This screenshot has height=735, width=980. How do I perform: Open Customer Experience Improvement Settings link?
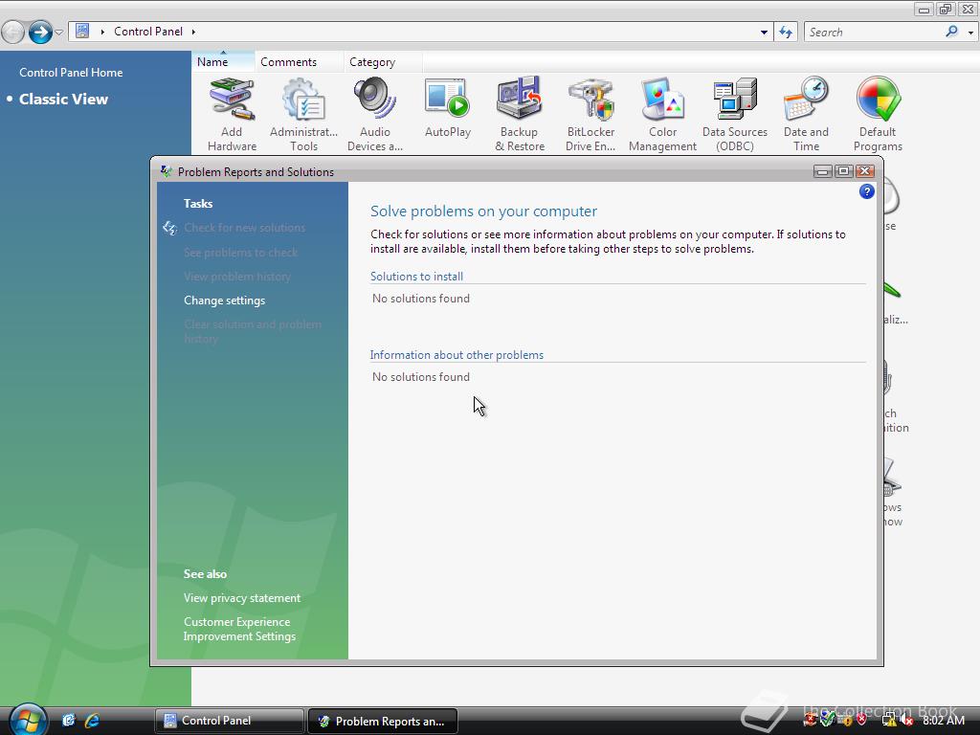[x=239, y=629]
